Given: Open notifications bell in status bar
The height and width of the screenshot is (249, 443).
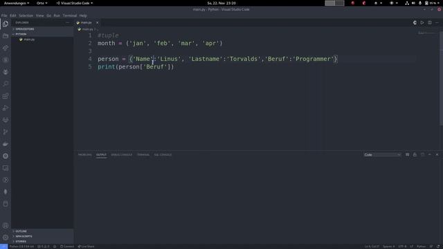Looking at the screenshot, I should pyautogui.click(x=438, y=246).
